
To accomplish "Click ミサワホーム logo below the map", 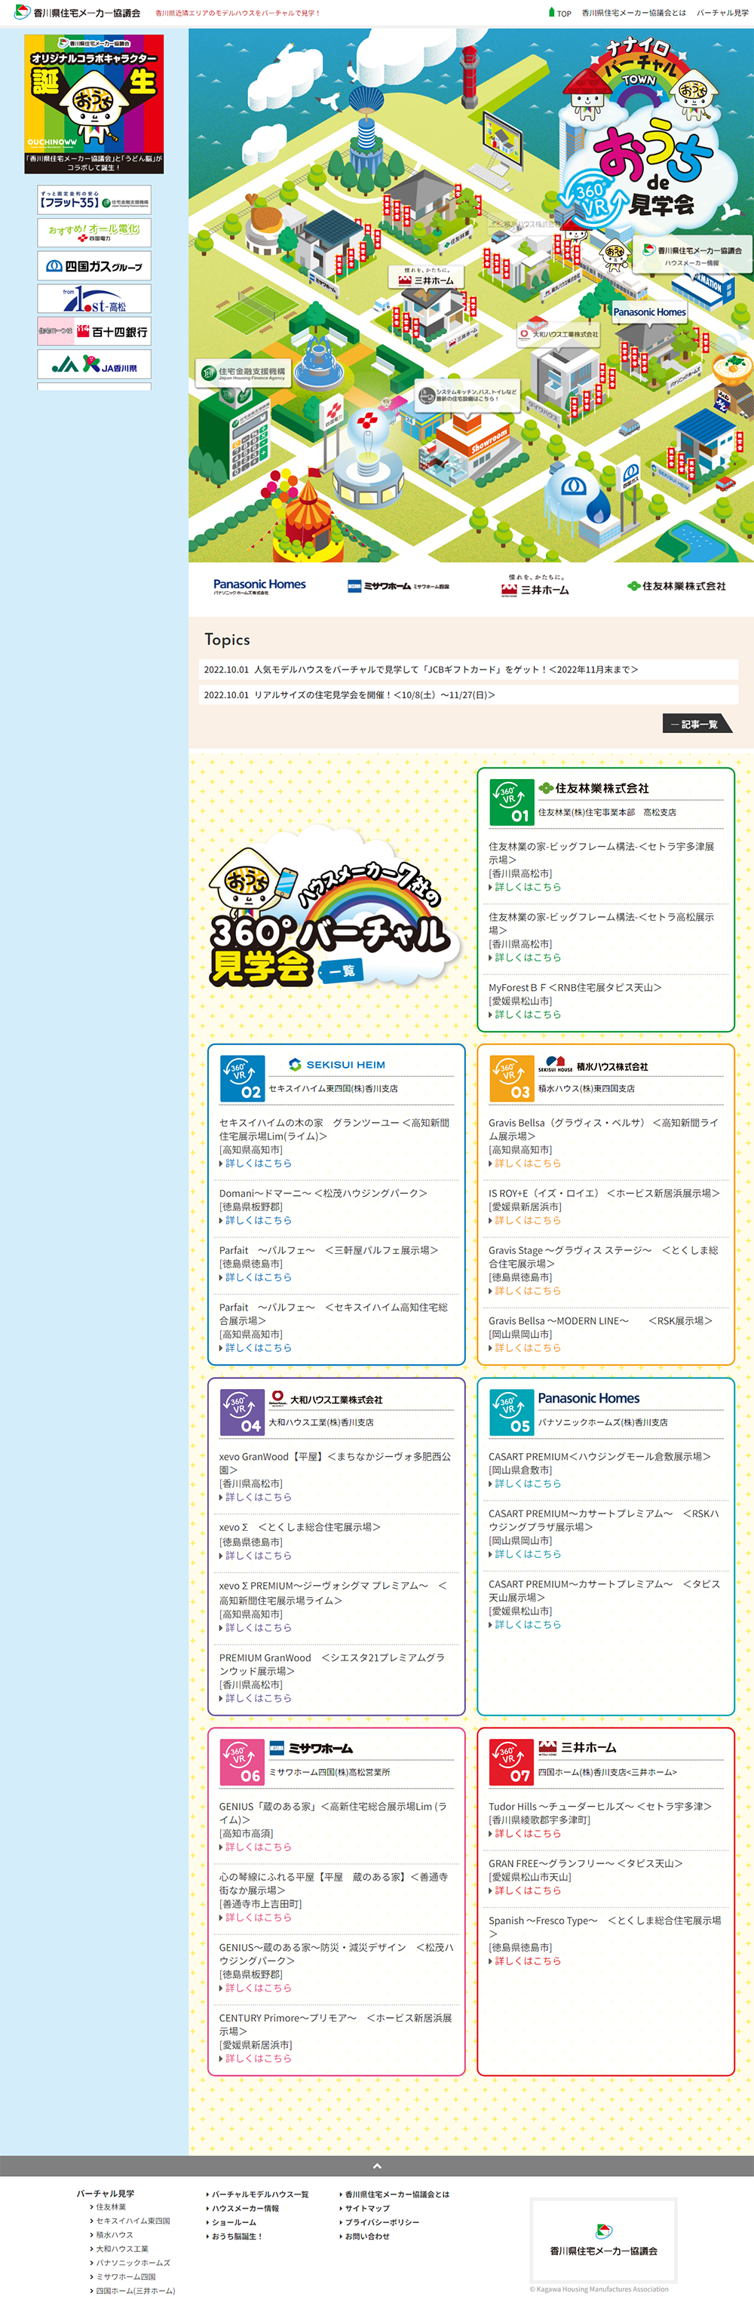I will (399, 587).
